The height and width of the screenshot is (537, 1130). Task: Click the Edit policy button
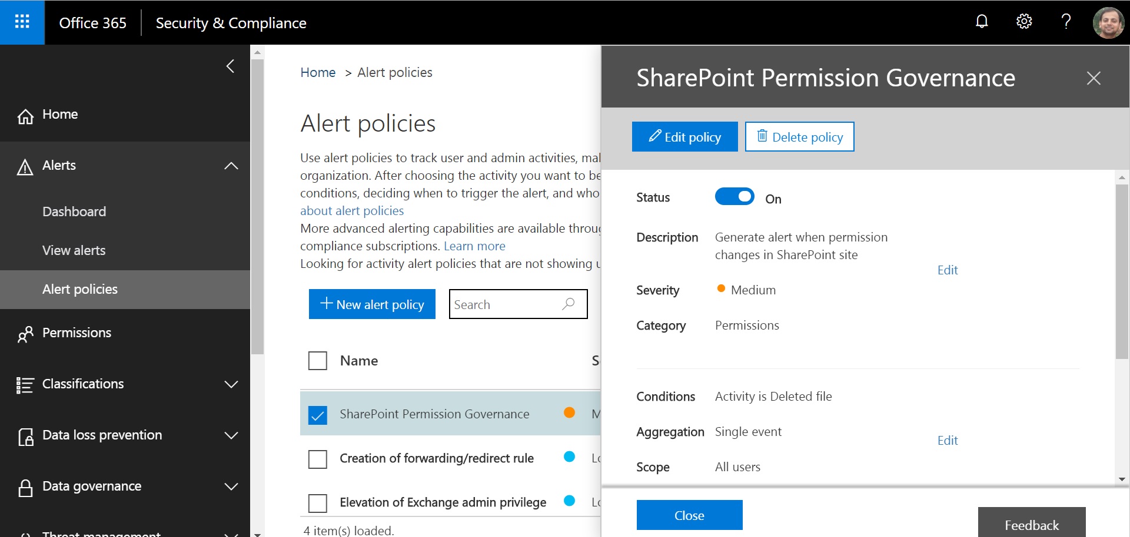click(x=685, y=137)
